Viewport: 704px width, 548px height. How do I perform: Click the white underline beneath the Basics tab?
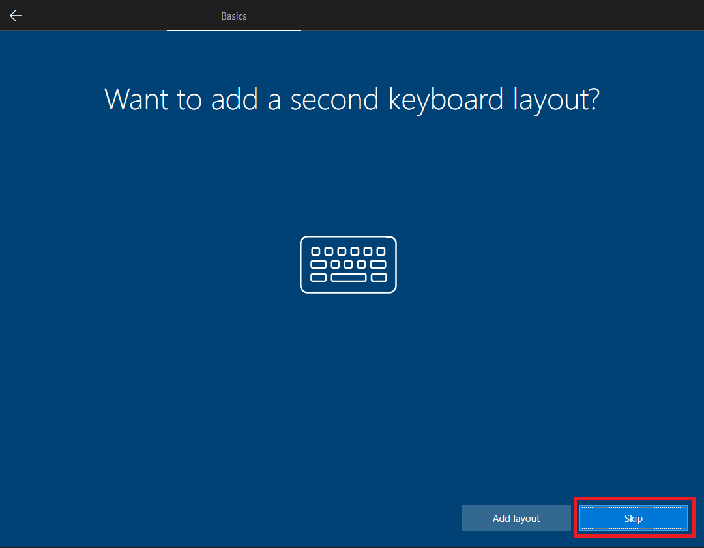(233, 30)
